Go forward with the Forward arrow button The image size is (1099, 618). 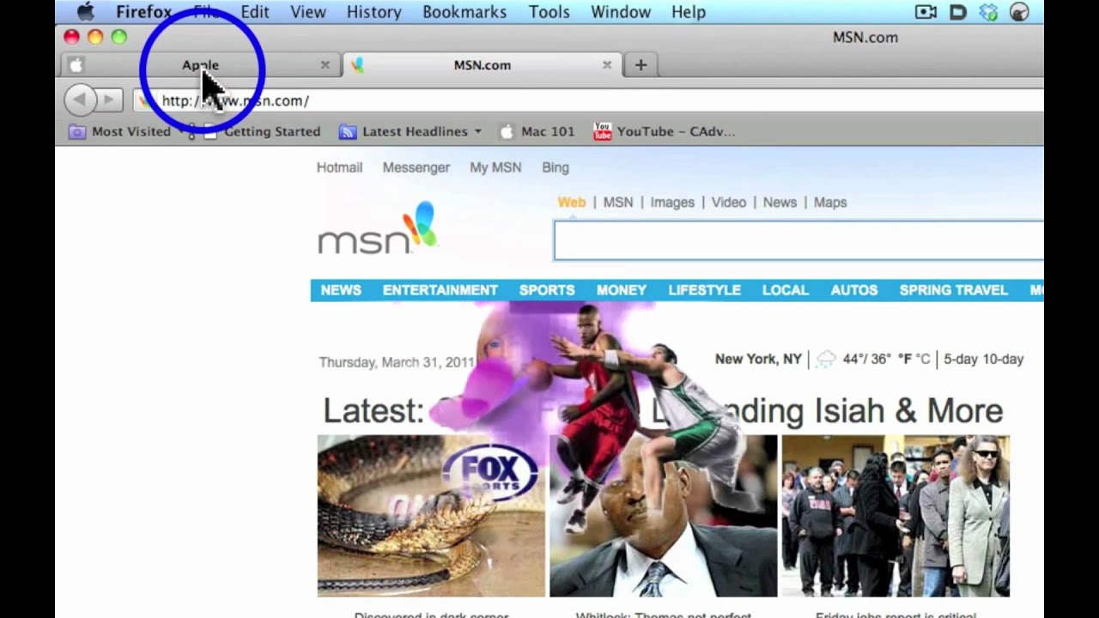109,100
